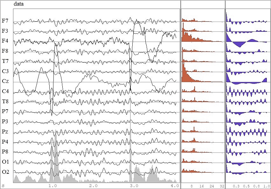The image size is (271, 189).
Task: Click the power spectrum histogram for F3
Action: (191, 31)
